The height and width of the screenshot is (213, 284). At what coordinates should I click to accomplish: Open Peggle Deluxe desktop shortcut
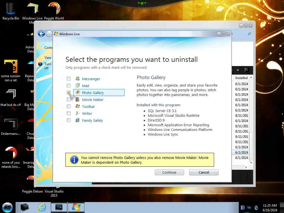click(x=32, y=191)
